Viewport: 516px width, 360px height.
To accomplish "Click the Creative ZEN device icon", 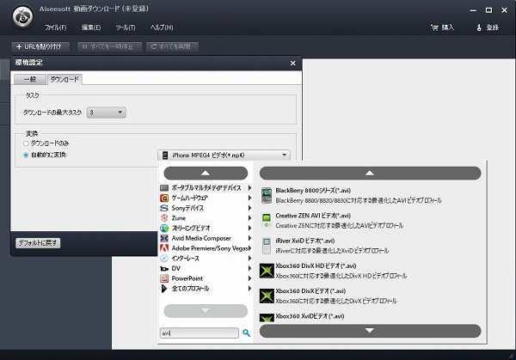I will (267, 220).
